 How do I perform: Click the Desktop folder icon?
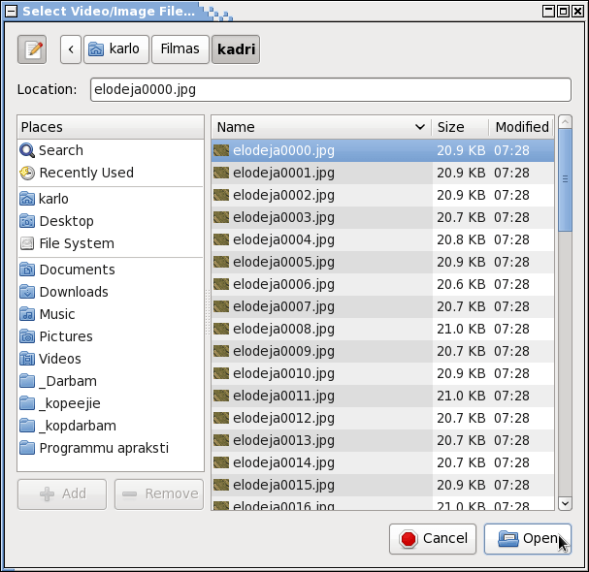click(27, 221)
